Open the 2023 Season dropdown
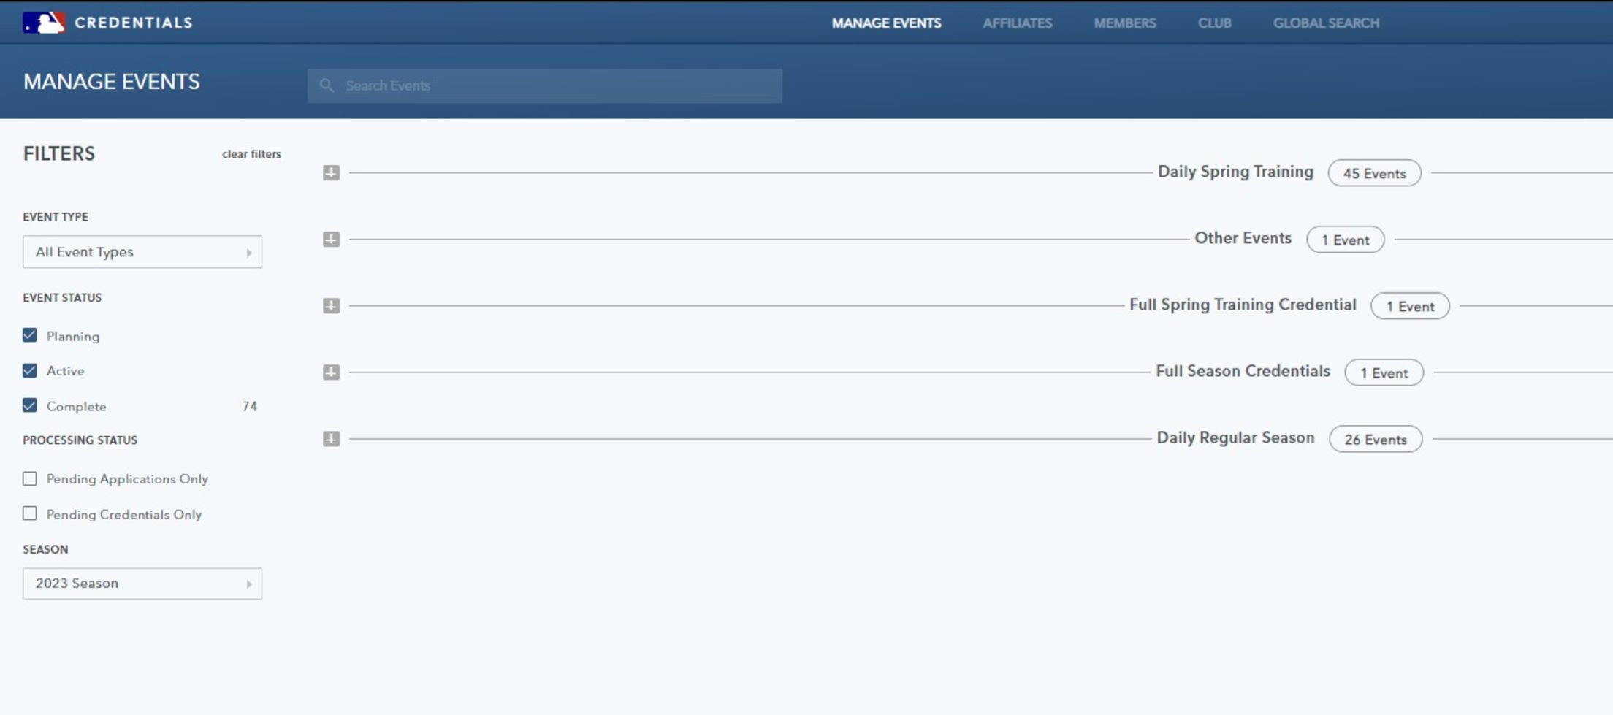 pyautogui.click(x=142, y=584)
